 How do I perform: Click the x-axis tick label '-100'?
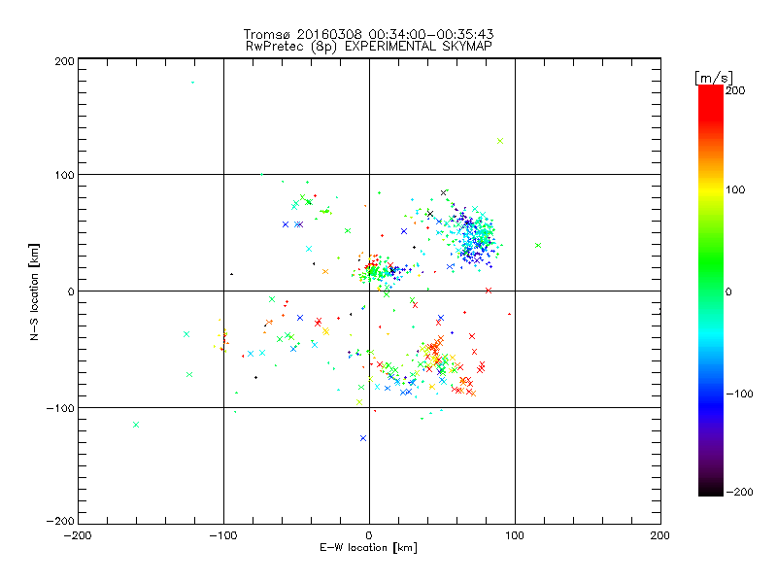223,535
